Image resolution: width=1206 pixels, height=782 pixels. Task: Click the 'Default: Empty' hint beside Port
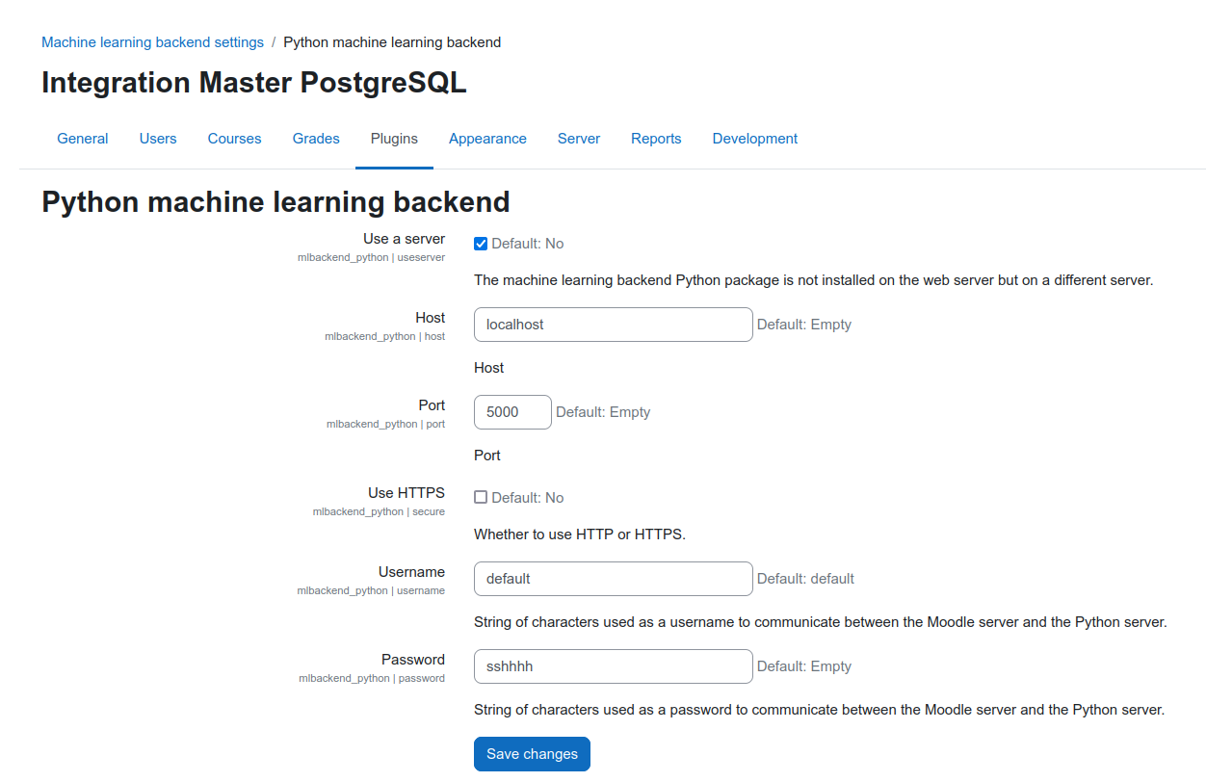603,412
